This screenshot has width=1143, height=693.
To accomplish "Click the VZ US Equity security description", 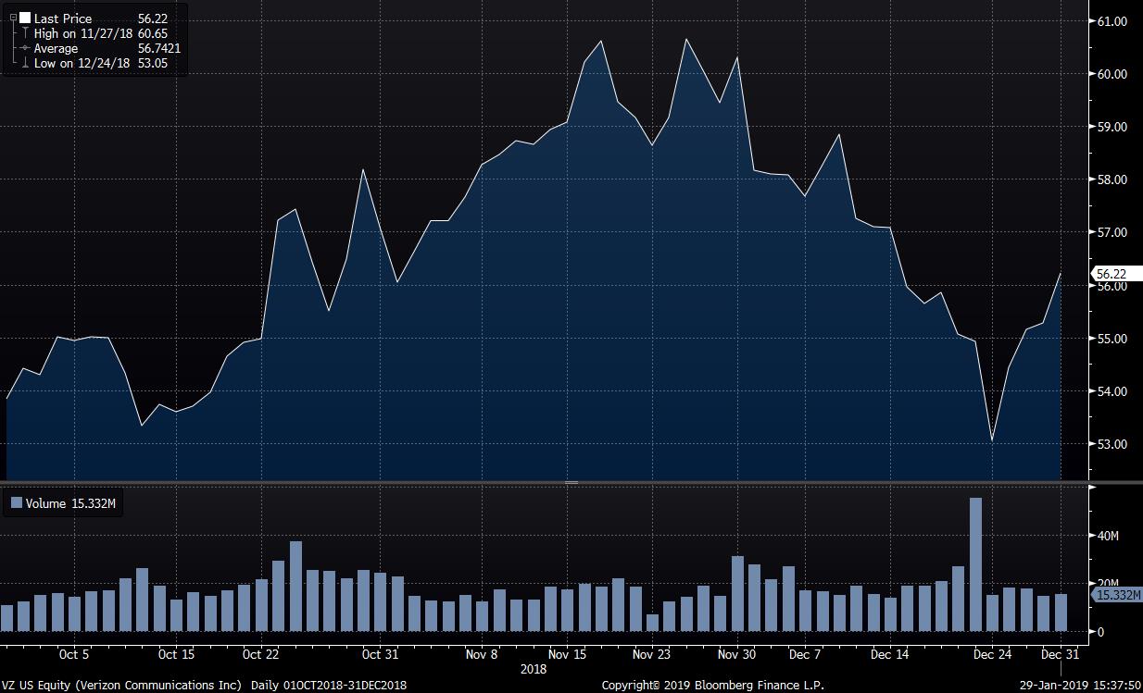I will coord(122,686).
